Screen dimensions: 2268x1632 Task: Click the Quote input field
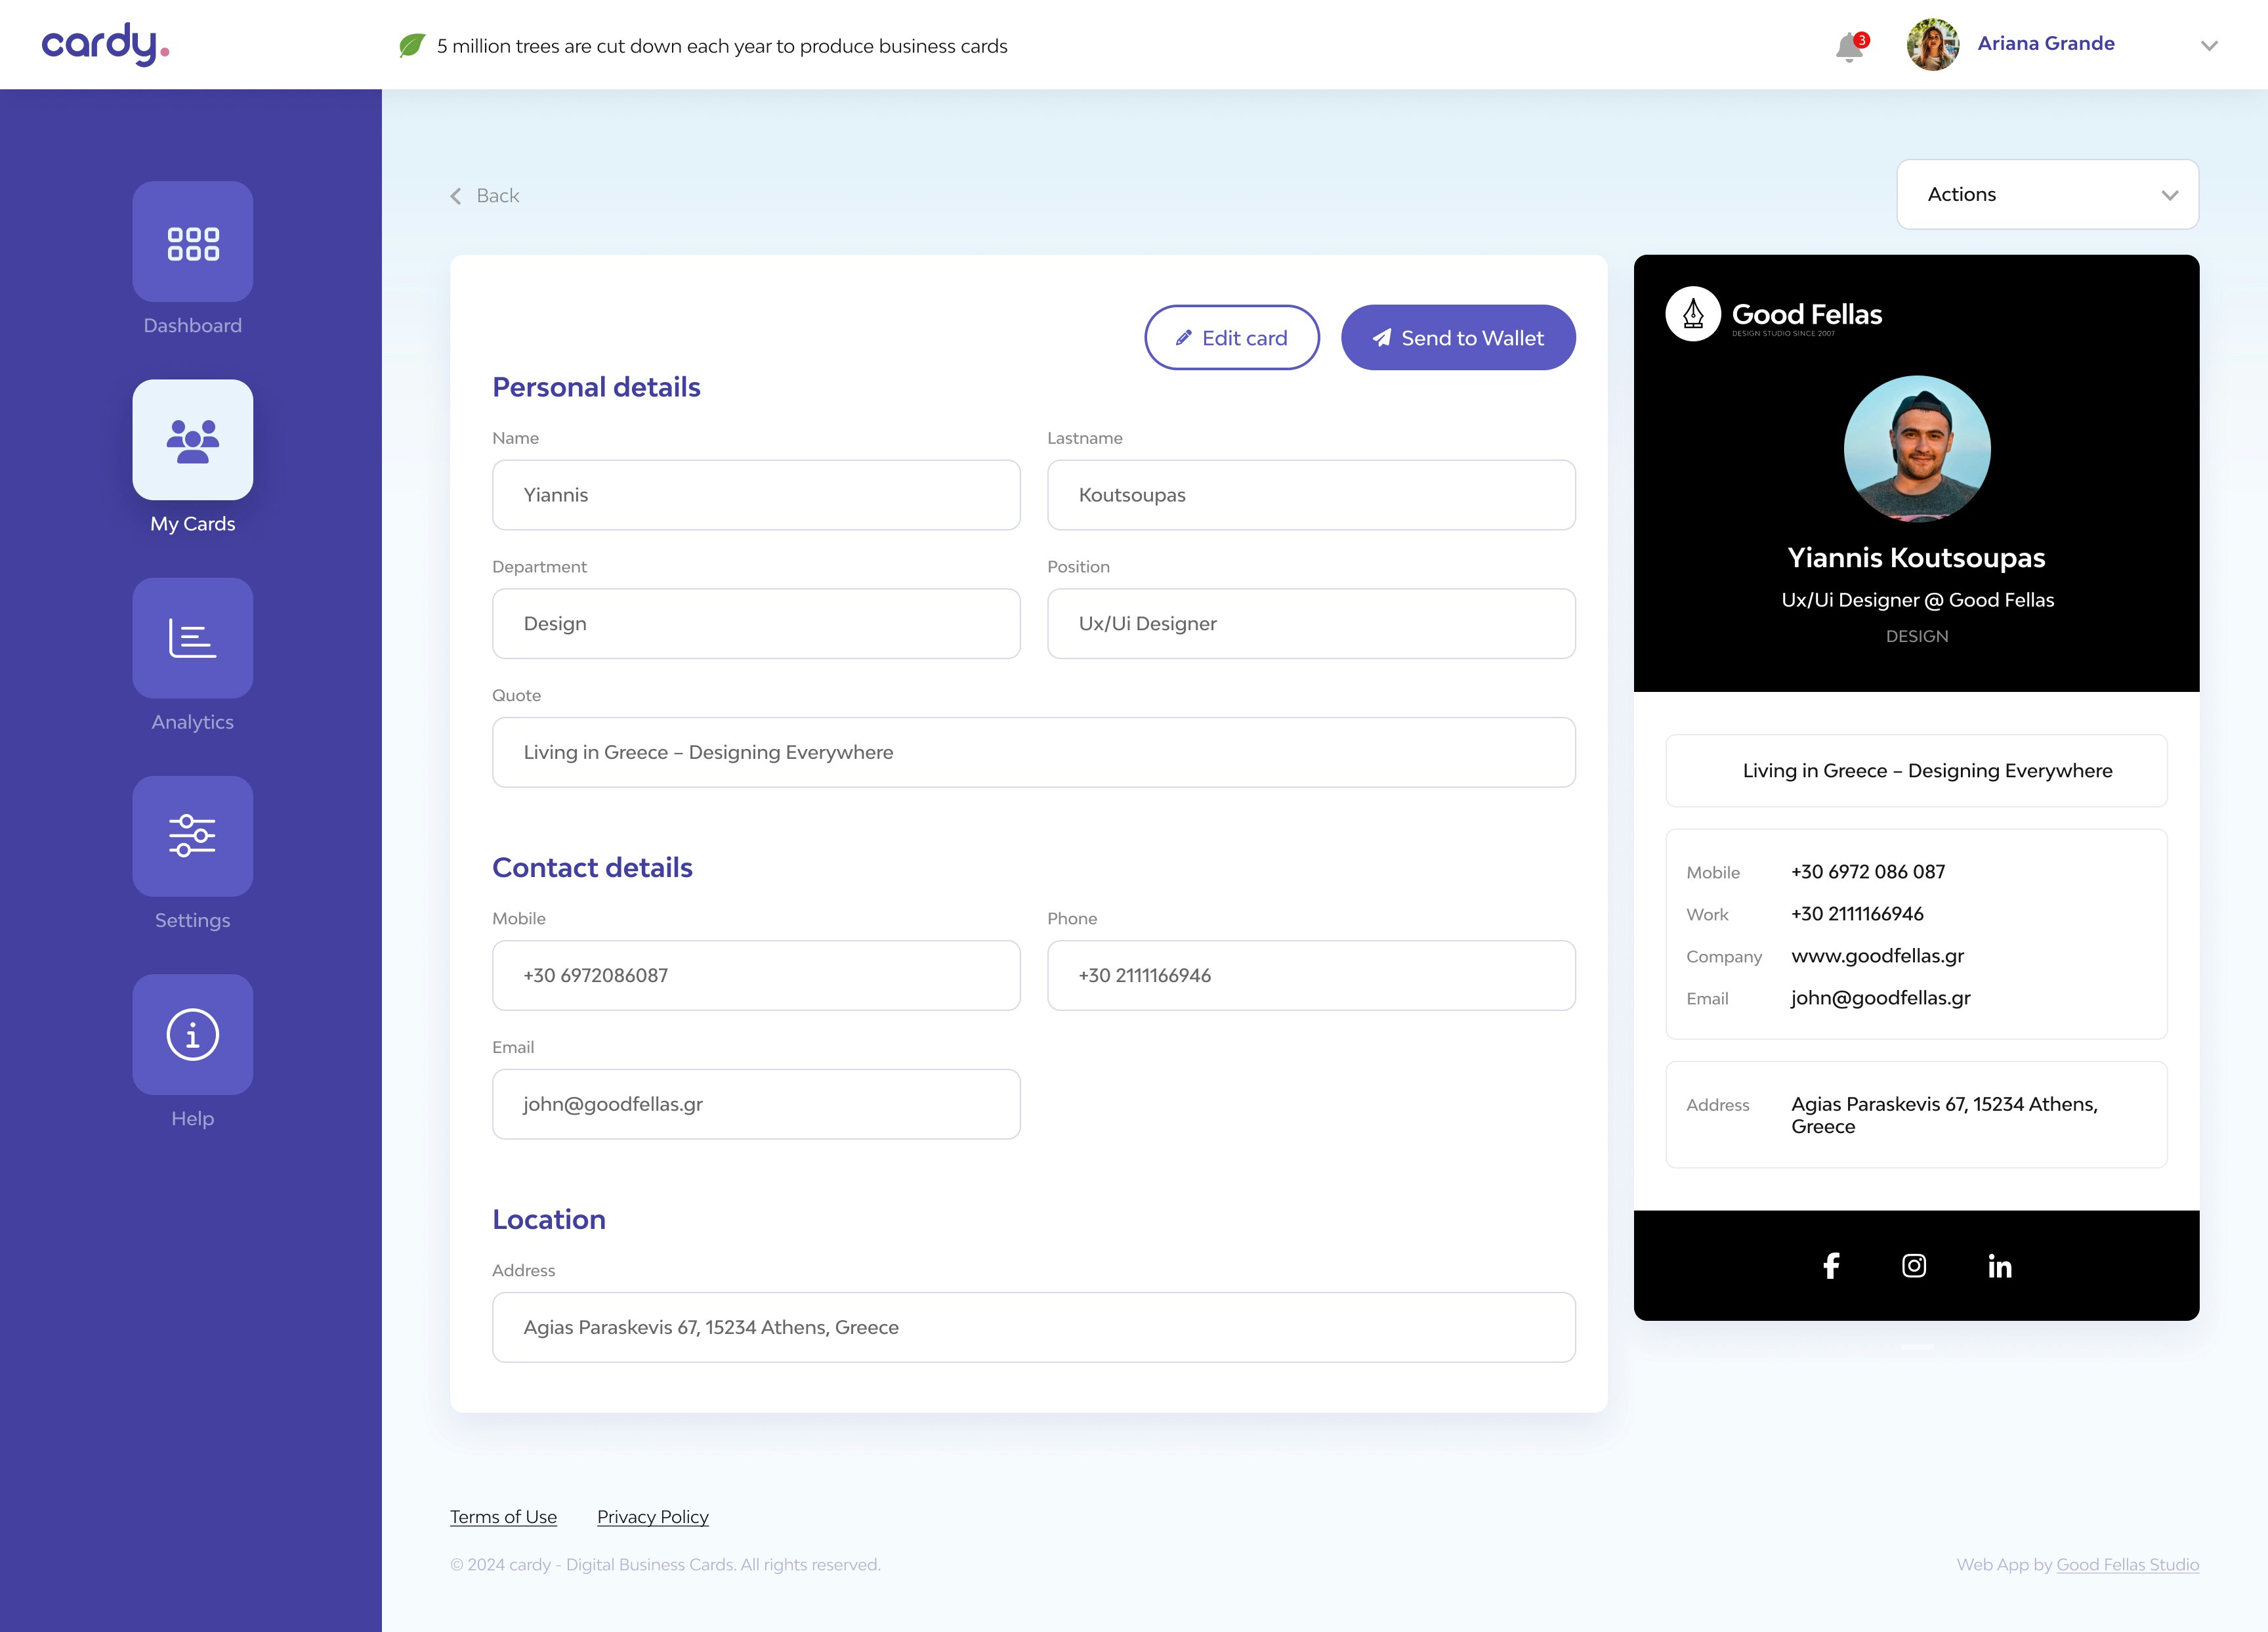click(1033, 752)
